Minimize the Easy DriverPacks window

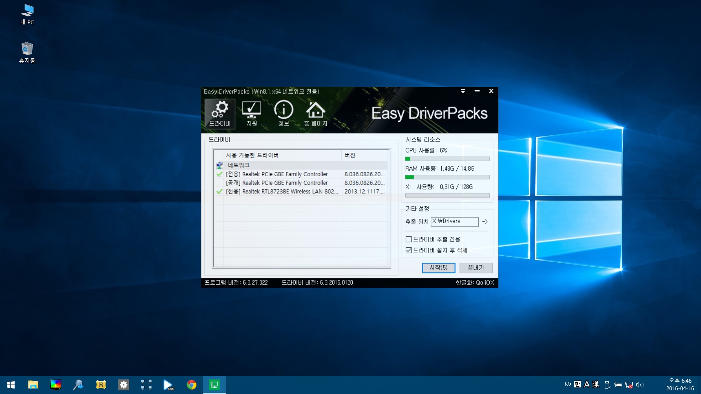(x=477, y=91)
